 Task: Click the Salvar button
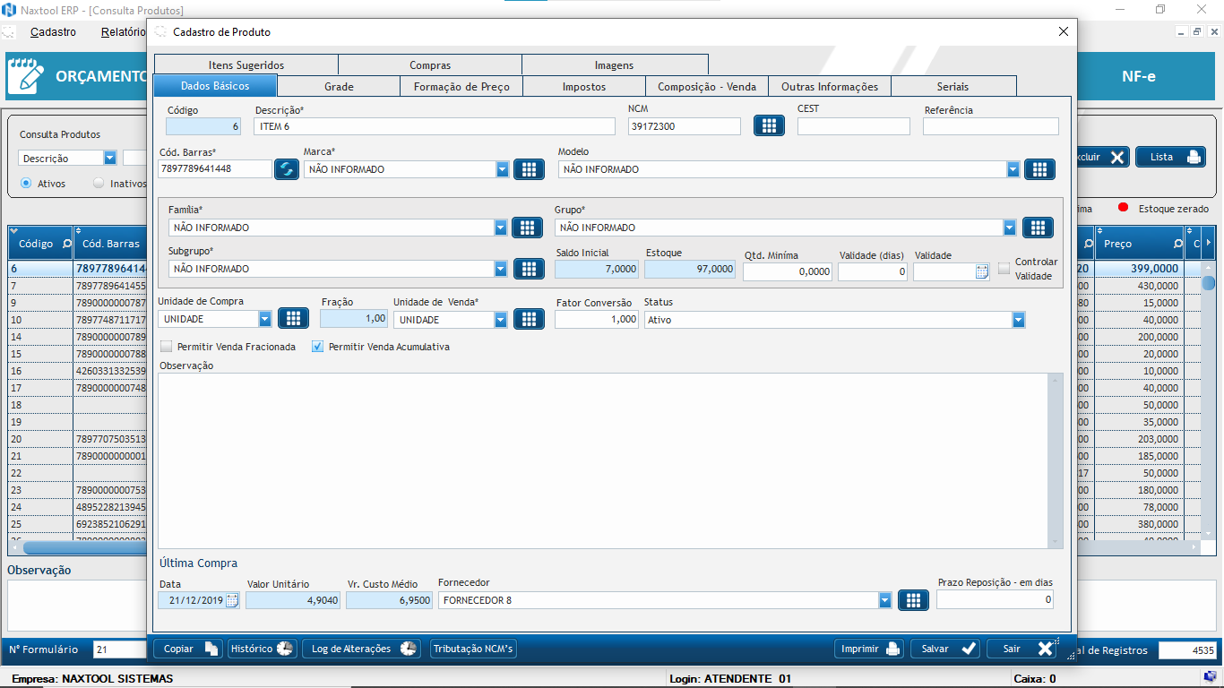click(x=944, y=649)
